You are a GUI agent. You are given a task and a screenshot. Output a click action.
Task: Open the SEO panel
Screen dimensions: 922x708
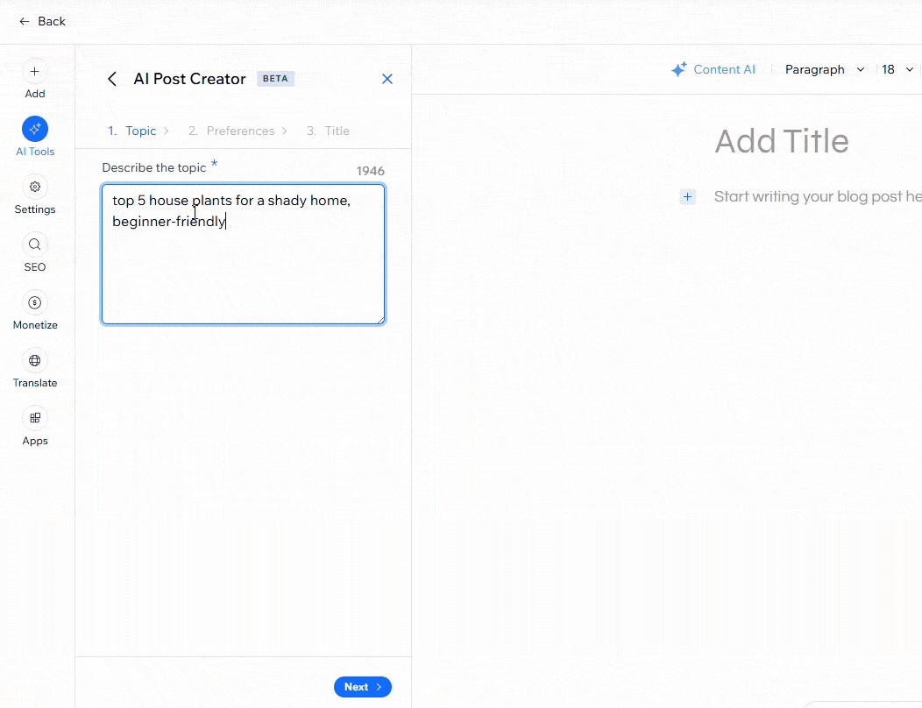[34, 252]
